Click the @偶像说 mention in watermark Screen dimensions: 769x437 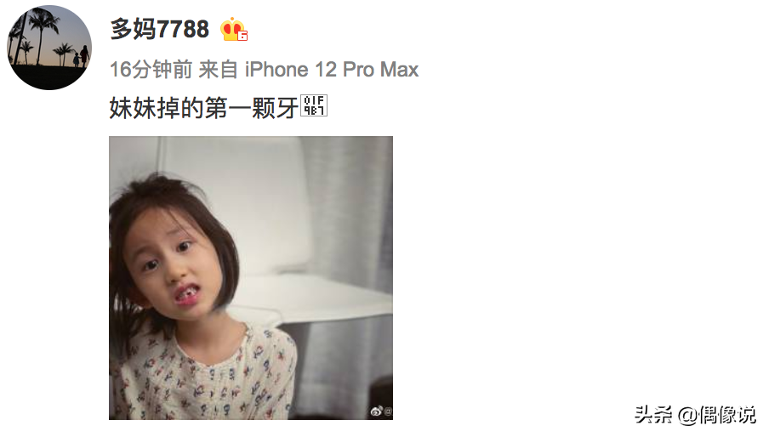(717, 415)
